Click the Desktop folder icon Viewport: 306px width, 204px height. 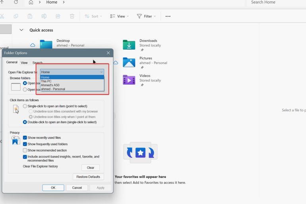(46, 44)
